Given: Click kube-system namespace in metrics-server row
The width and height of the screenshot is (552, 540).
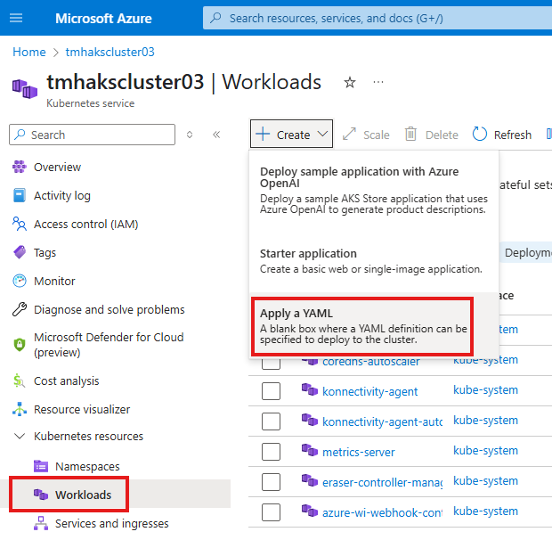Looking at the screenshot, I should pyautogui.click(x=485, y=451).
